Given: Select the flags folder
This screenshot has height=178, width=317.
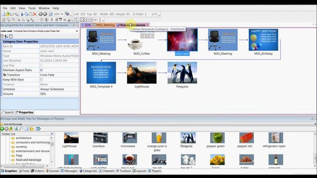Looking at the screenshot, I should 19,156.
